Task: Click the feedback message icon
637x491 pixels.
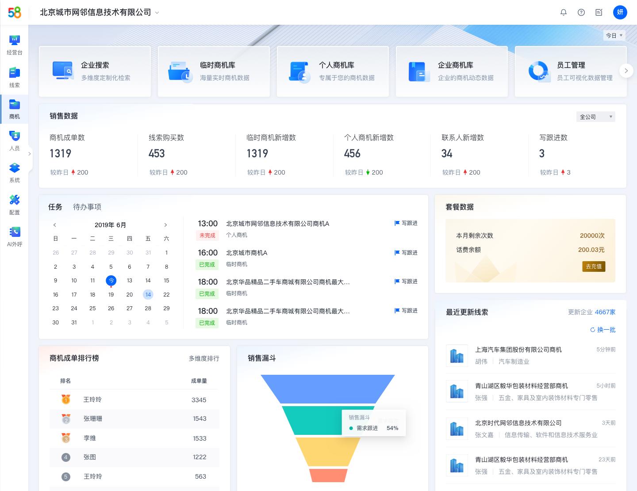Action: pos(599,12)
